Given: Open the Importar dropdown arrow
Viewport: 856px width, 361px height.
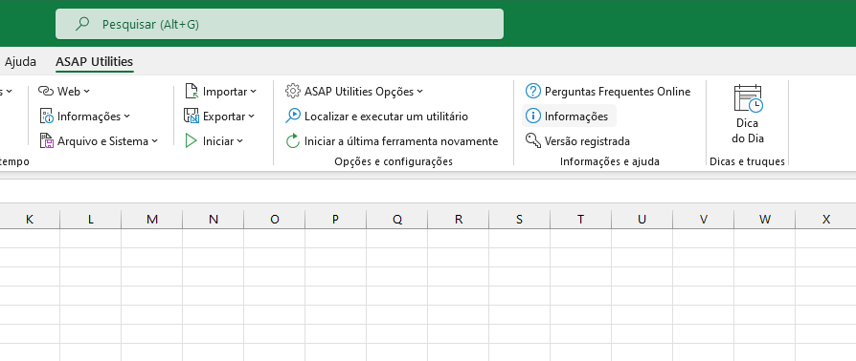Looking at the screenshot, I should tap(254, 92).
